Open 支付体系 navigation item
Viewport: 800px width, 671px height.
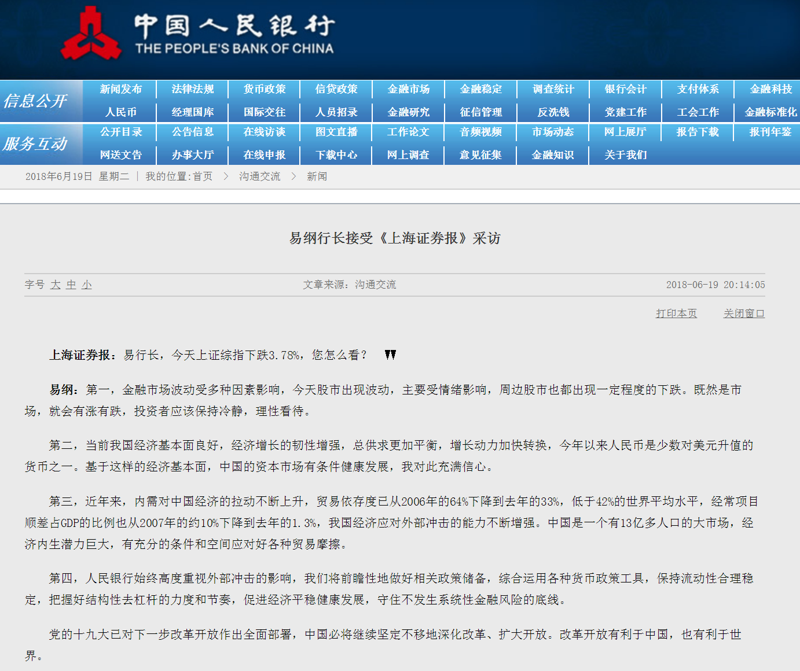point(698,89)
